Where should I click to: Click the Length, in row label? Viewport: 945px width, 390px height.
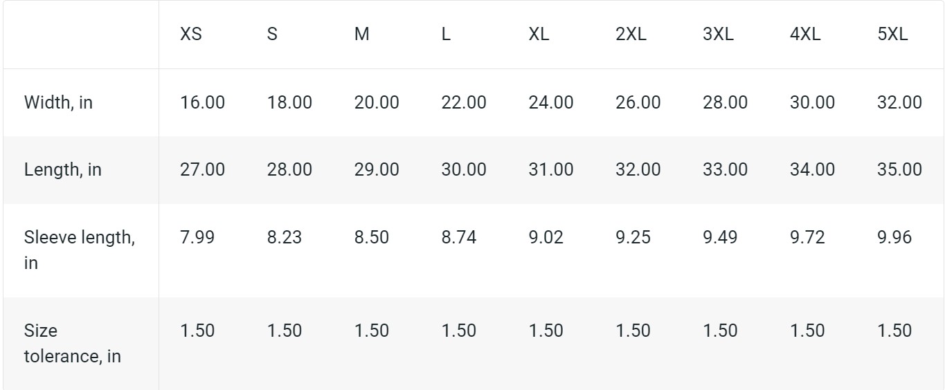tap(62, 169)
